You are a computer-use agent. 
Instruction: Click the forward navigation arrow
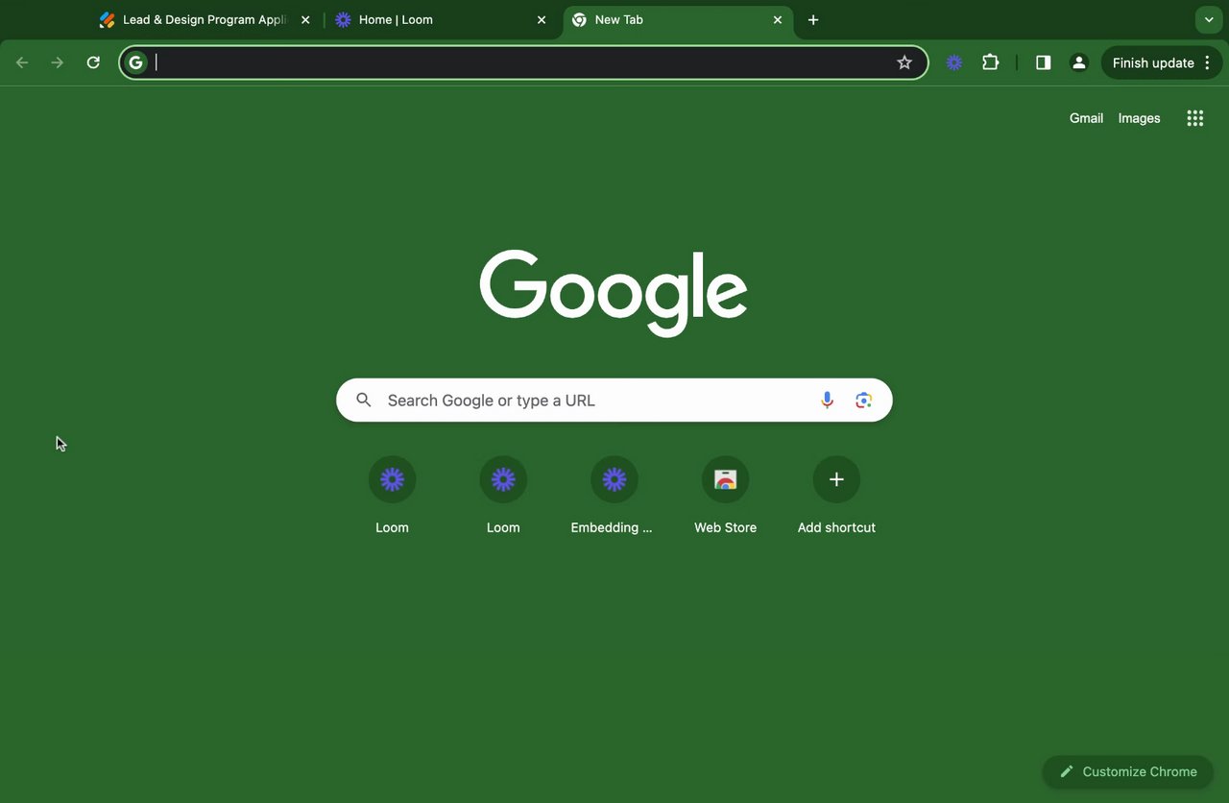point(58,62)
